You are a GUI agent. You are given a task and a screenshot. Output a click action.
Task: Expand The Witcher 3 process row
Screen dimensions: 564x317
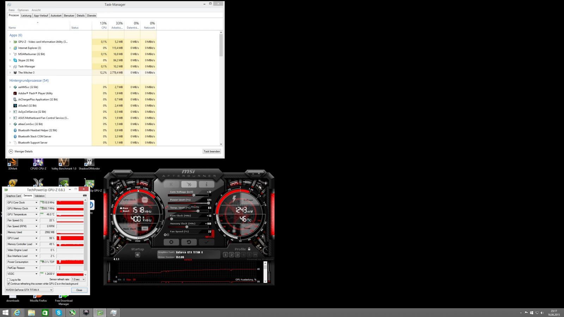pyautogui.click(x=10, y=73)
